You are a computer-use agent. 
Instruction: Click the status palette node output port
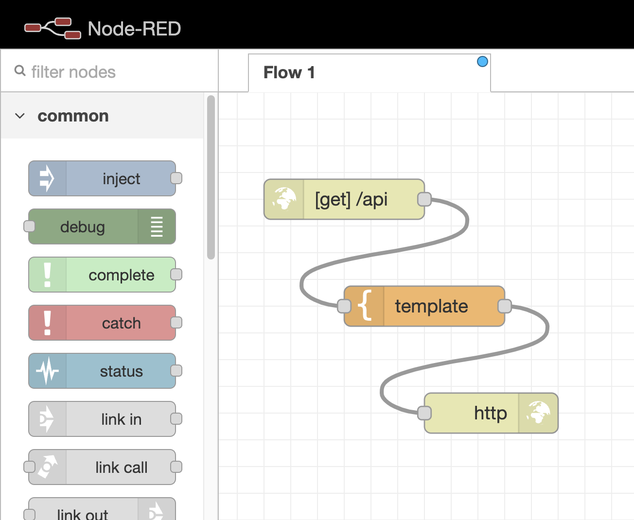tap(176, 371)
